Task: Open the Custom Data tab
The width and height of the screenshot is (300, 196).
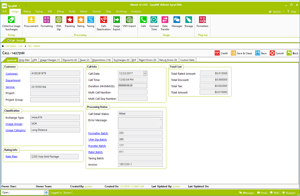Action: (x=187, y=60)
